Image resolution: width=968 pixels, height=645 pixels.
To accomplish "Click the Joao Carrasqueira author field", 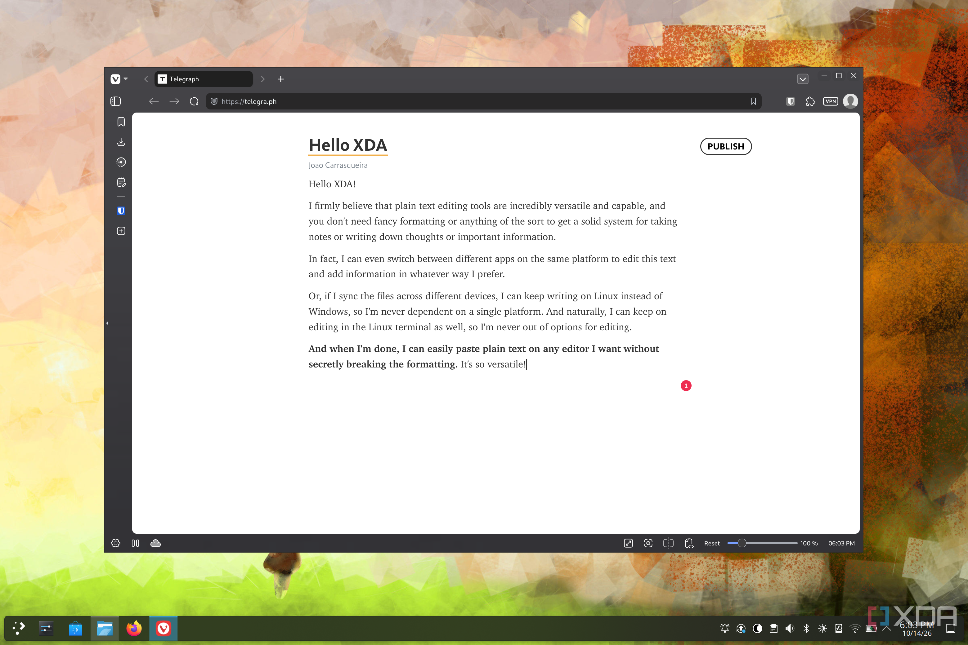I will pyautogui.click(x=338, y=165).
